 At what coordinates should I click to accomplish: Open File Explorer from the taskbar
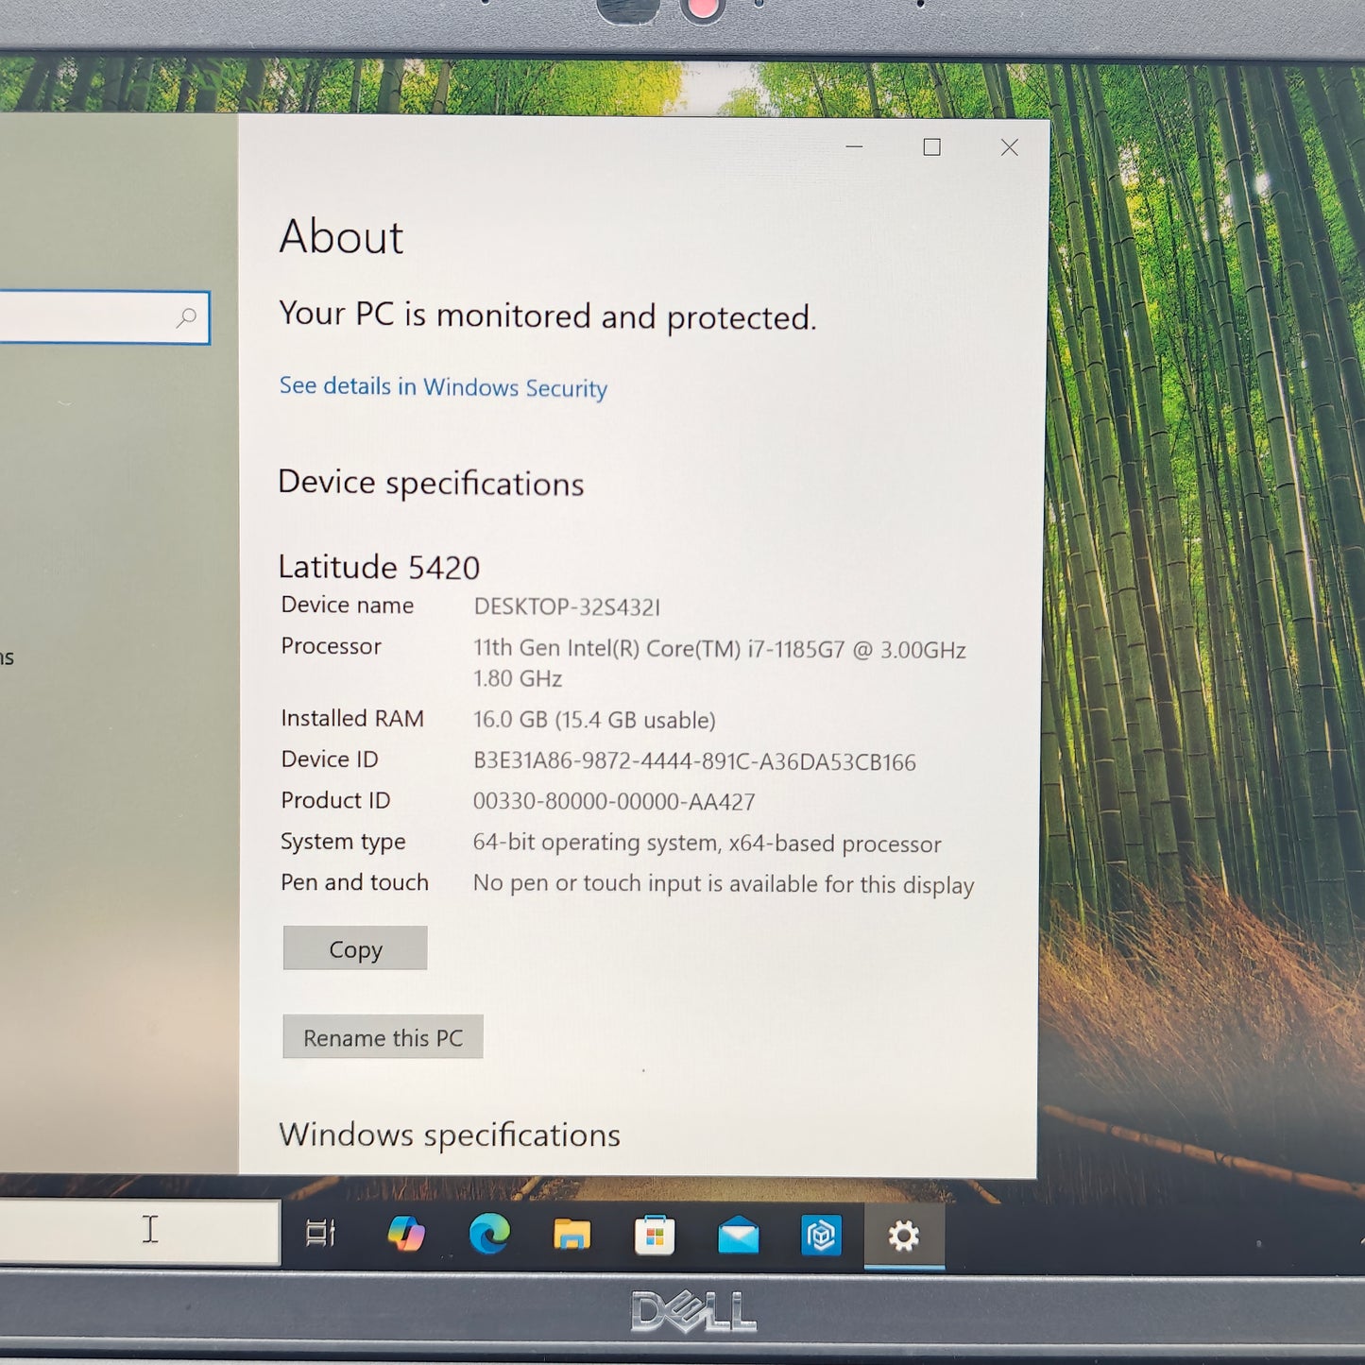coord(572,1235)
